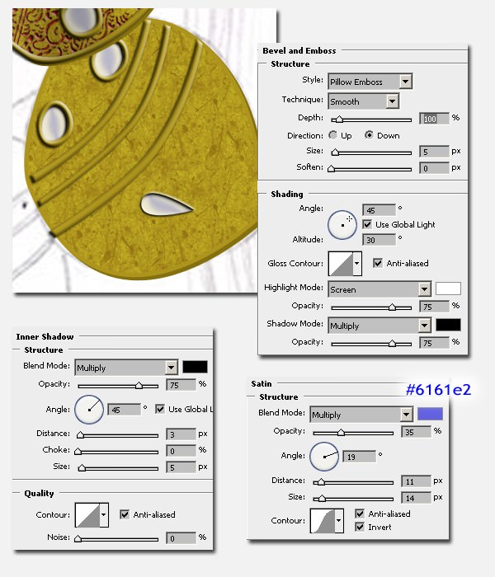This screenshot has height=577, width=495.
Task: Open Inner Shadow Blend Mode dropdown
Action: pos(126,368)
